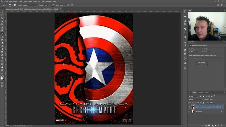The height and width of the screenshot is (127, 226).
Task: Toggle pressure for size in options bar
Action: click(x=72, y=5)
